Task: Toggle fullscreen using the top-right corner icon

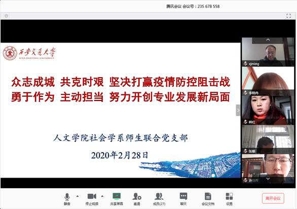Action: pyautogui.click(x=288, y=16)
